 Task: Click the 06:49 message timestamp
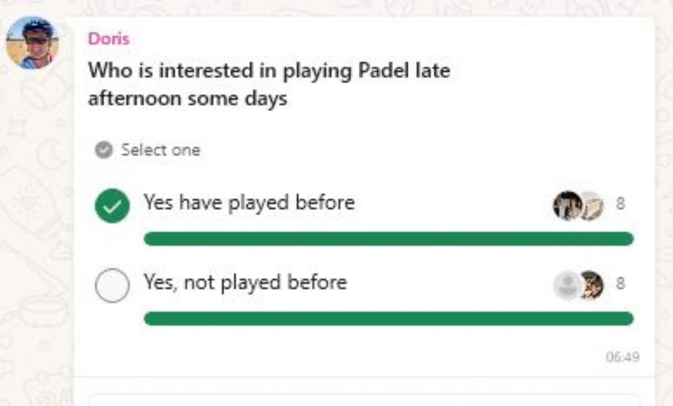coord(622,357)
